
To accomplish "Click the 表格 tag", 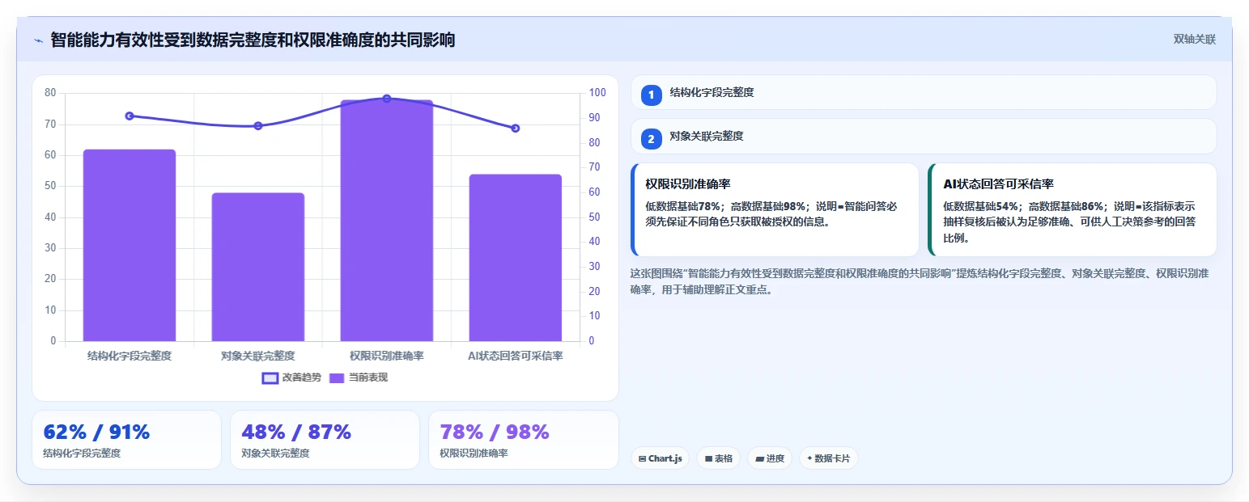I will (x=718, y=458).
